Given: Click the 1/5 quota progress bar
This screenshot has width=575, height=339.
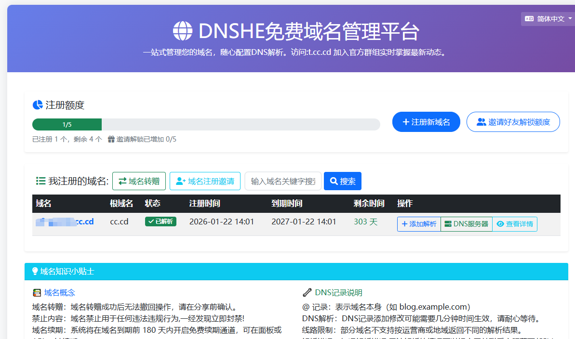Looking at the screenshot, I should pyautogui.click(x=206, y=125).
